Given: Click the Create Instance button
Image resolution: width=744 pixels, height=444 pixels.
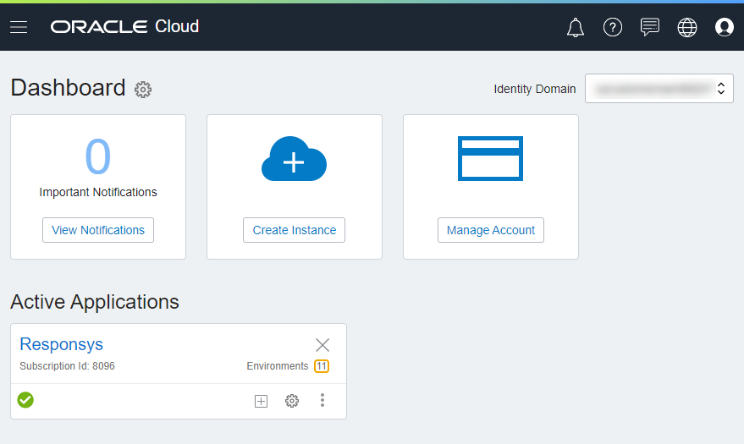Looking at the screenshot, I should [295, 230].
